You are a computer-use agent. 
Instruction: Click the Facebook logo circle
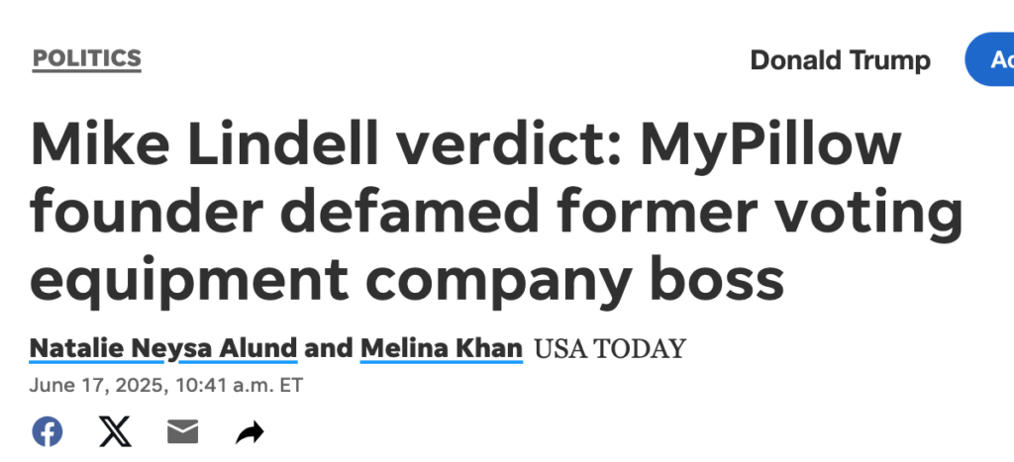click(48, 431)
